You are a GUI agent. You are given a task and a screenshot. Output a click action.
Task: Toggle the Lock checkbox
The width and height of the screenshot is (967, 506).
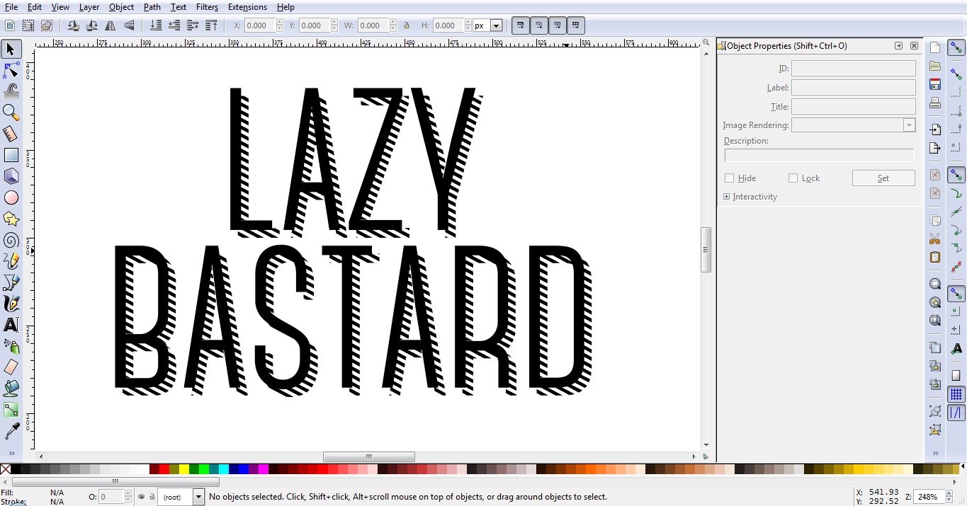pos(793,178)
